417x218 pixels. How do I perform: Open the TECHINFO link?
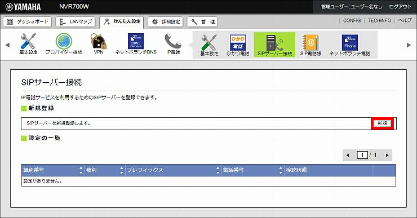tap(379, 20)
